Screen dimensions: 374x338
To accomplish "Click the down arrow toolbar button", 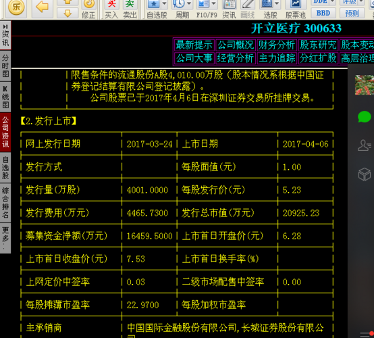I will coord(68,13).
